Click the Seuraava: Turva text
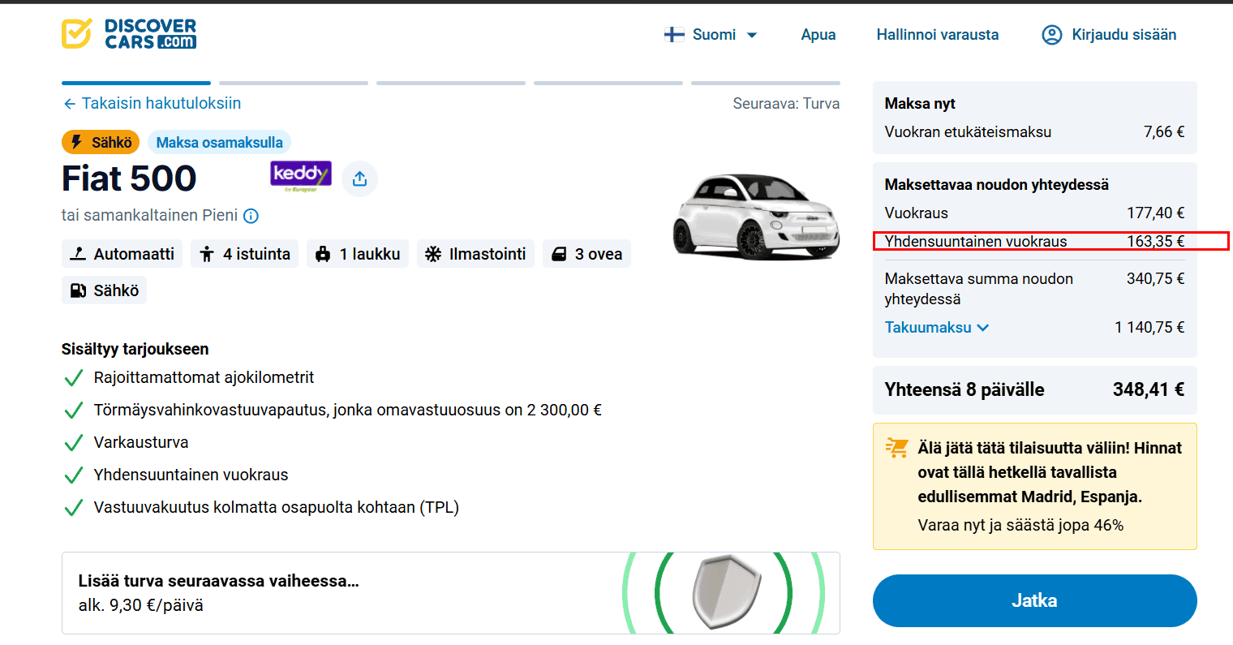Screen dimensions: 1233x645 pos(786,104)
